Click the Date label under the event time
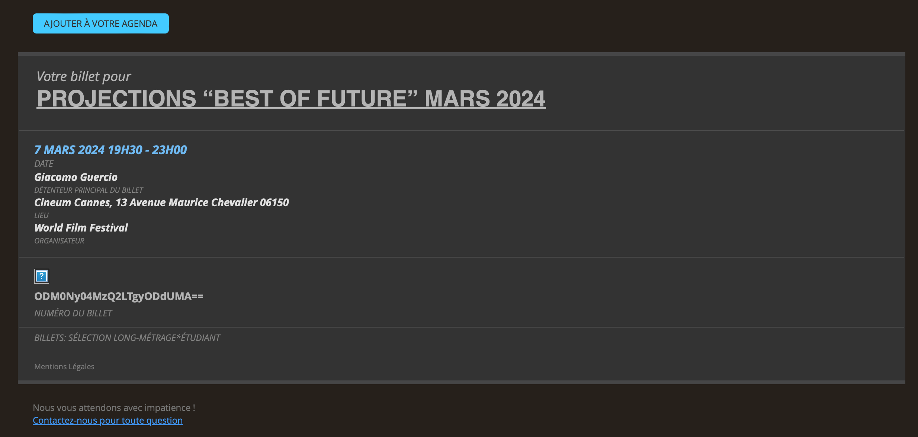 point(44,164)
